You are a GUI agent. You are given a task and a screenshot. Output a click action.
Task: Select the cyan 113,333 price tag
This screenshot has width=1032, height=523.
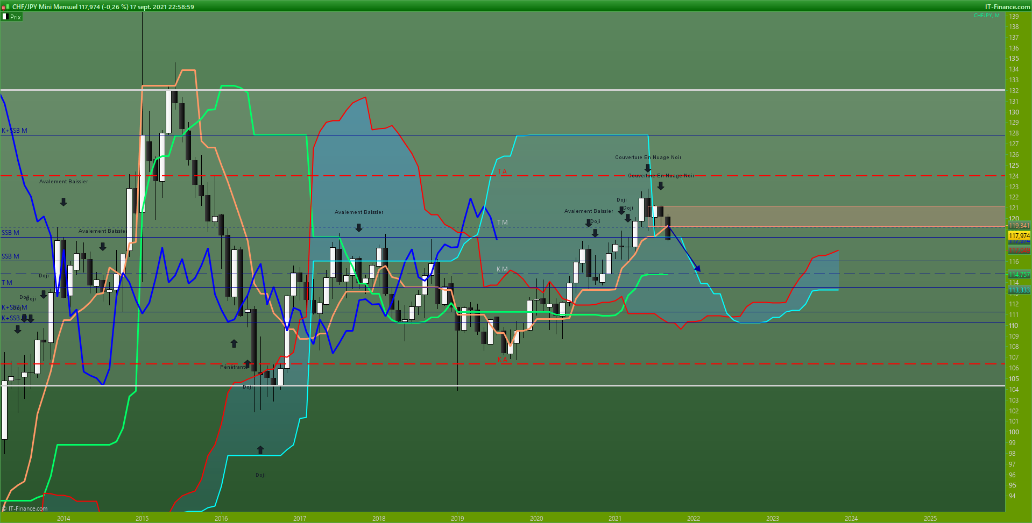coord(1019,290)
